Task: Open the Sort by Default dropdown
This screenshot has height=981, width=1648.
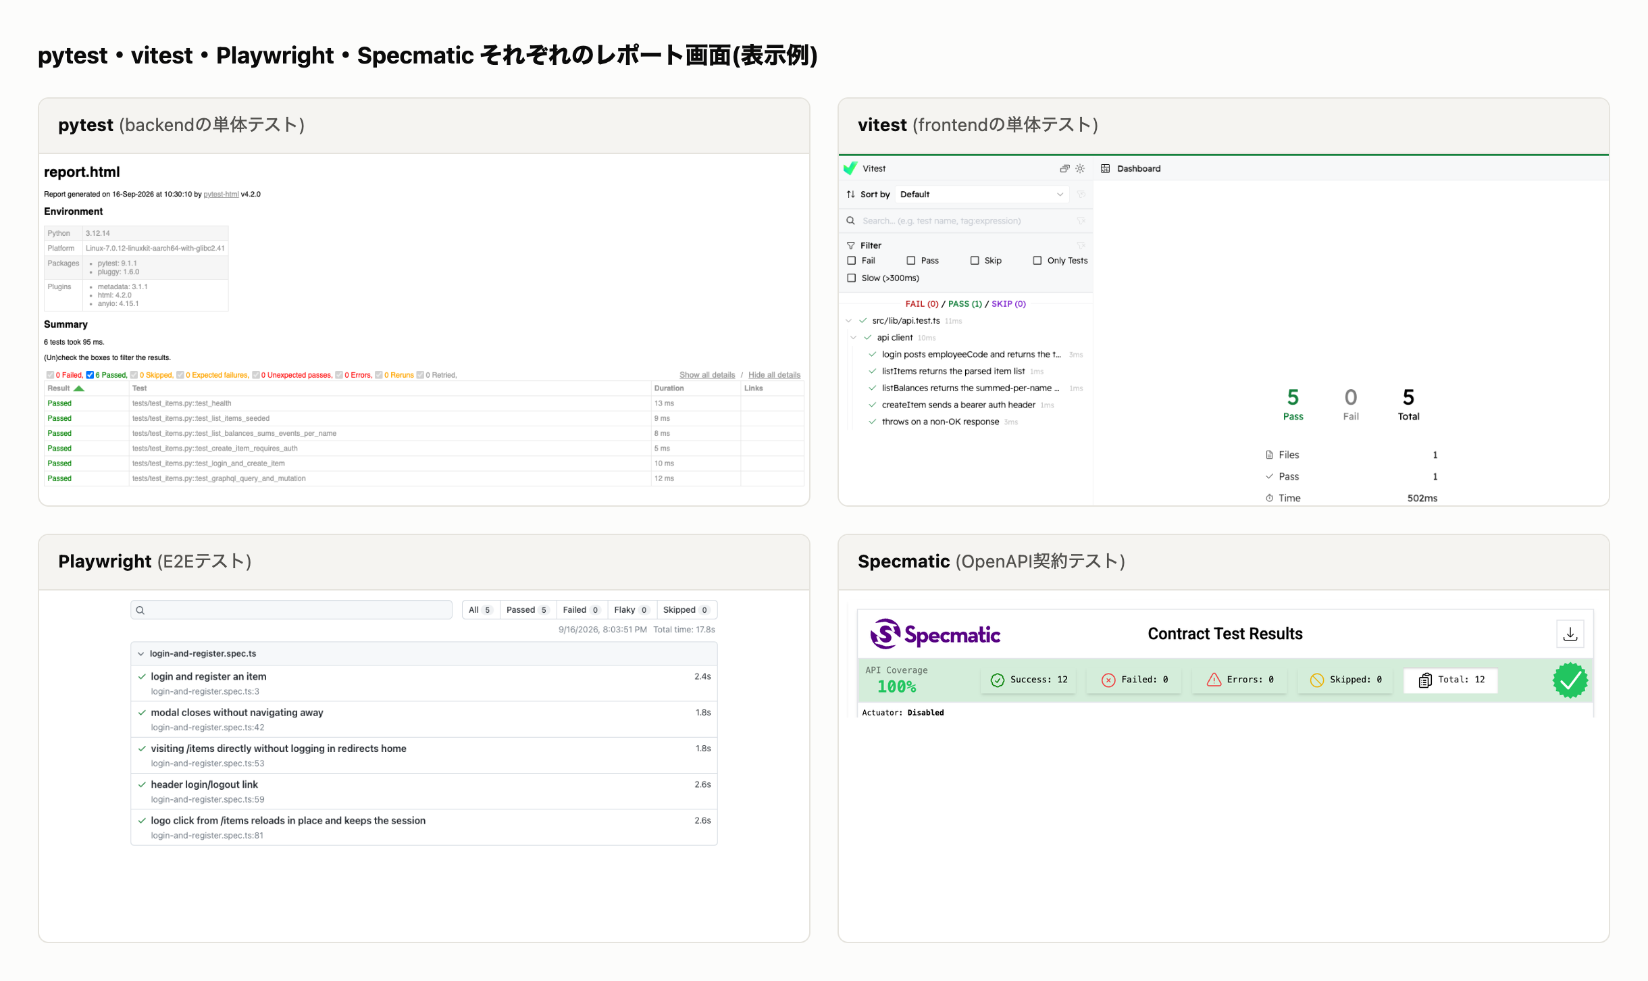Action: click(982, 195)
